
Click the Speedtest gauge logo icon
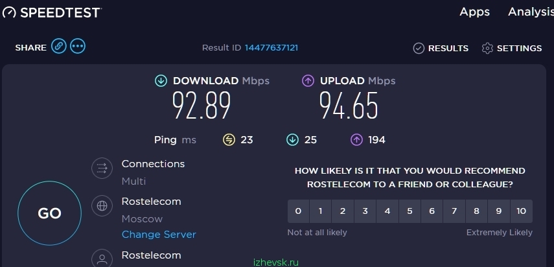tap(9, 12)
